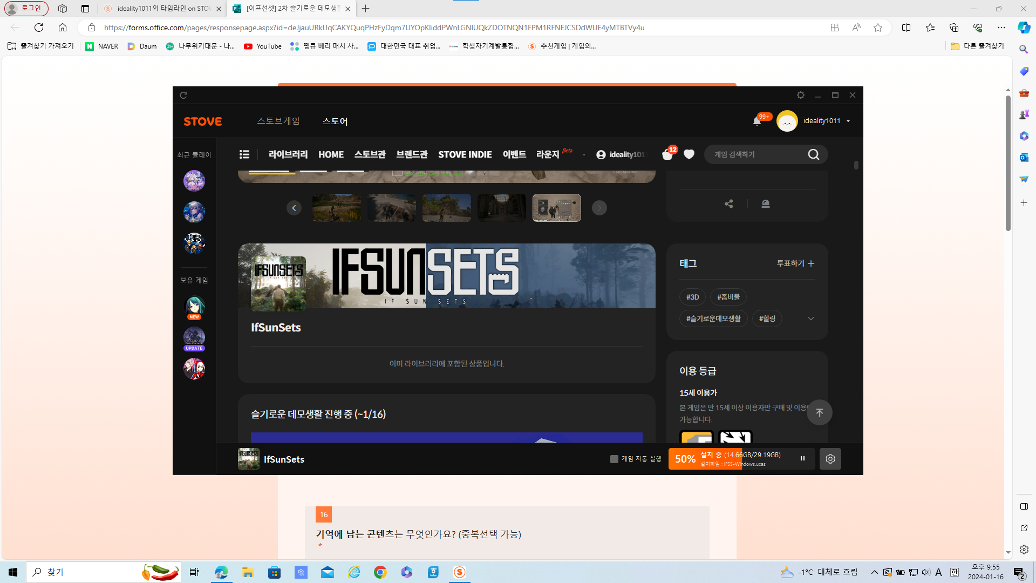Pause the IfSunSets installation
This screenshot has width=1036, height=583.
(x=802, y=458)
